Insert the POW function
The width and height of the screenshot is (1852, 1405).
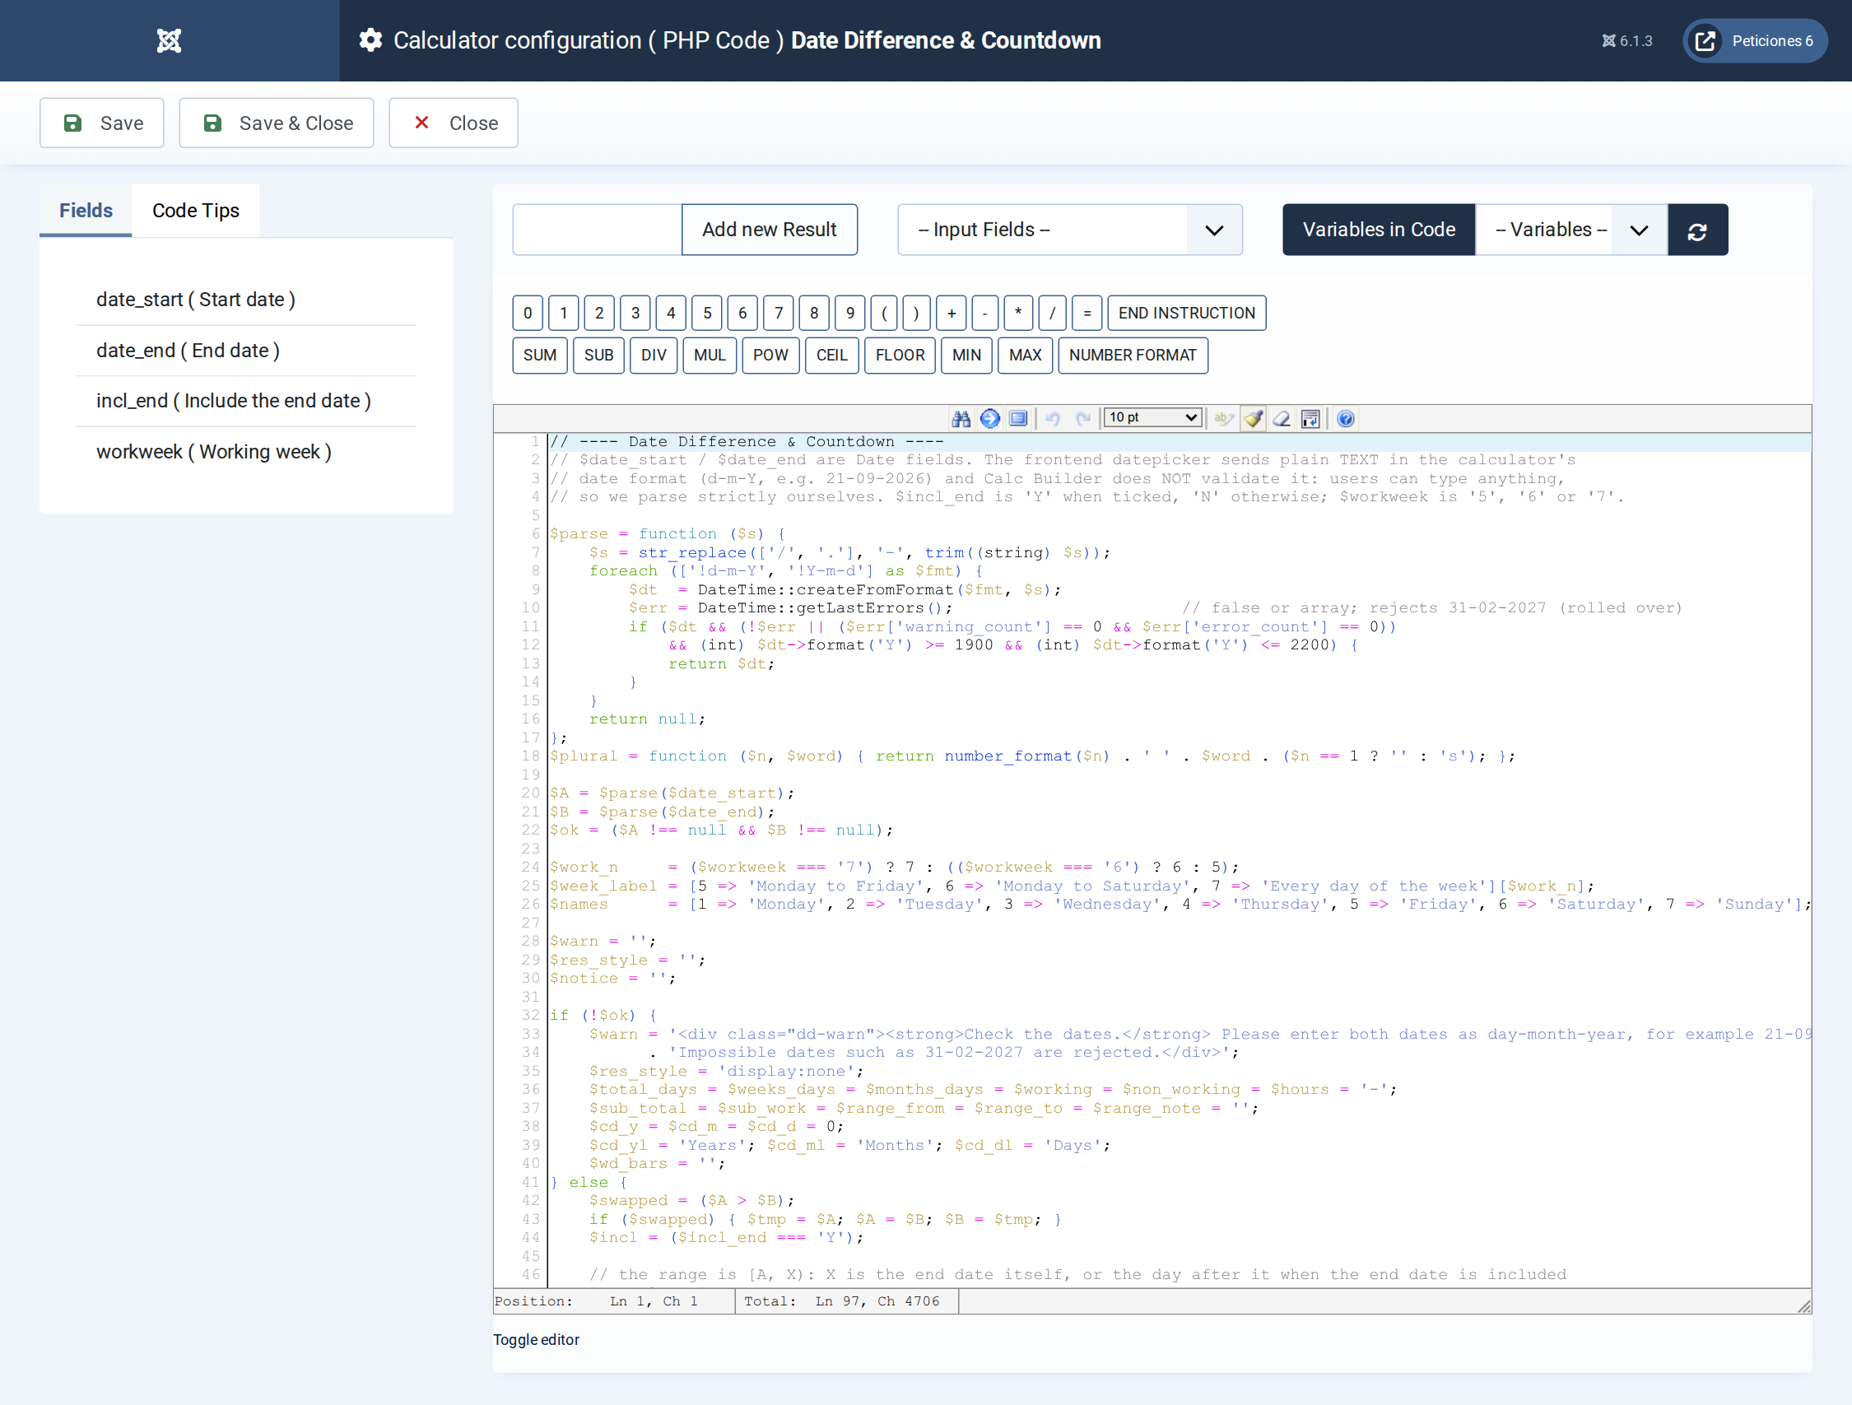(770, 355)
